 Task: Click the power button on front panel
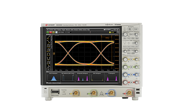pyautogui.click(x=45, y=92)
